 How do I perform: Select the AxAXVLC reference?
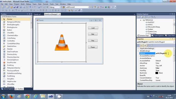pos(151,22)
